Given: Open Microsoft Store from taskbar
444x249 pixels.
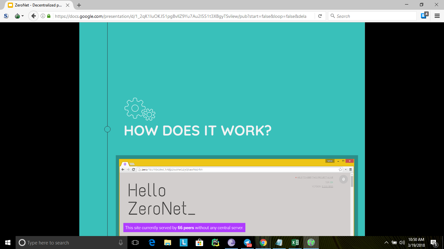Looking at the screenshot, I should click(x=199, y=243).
